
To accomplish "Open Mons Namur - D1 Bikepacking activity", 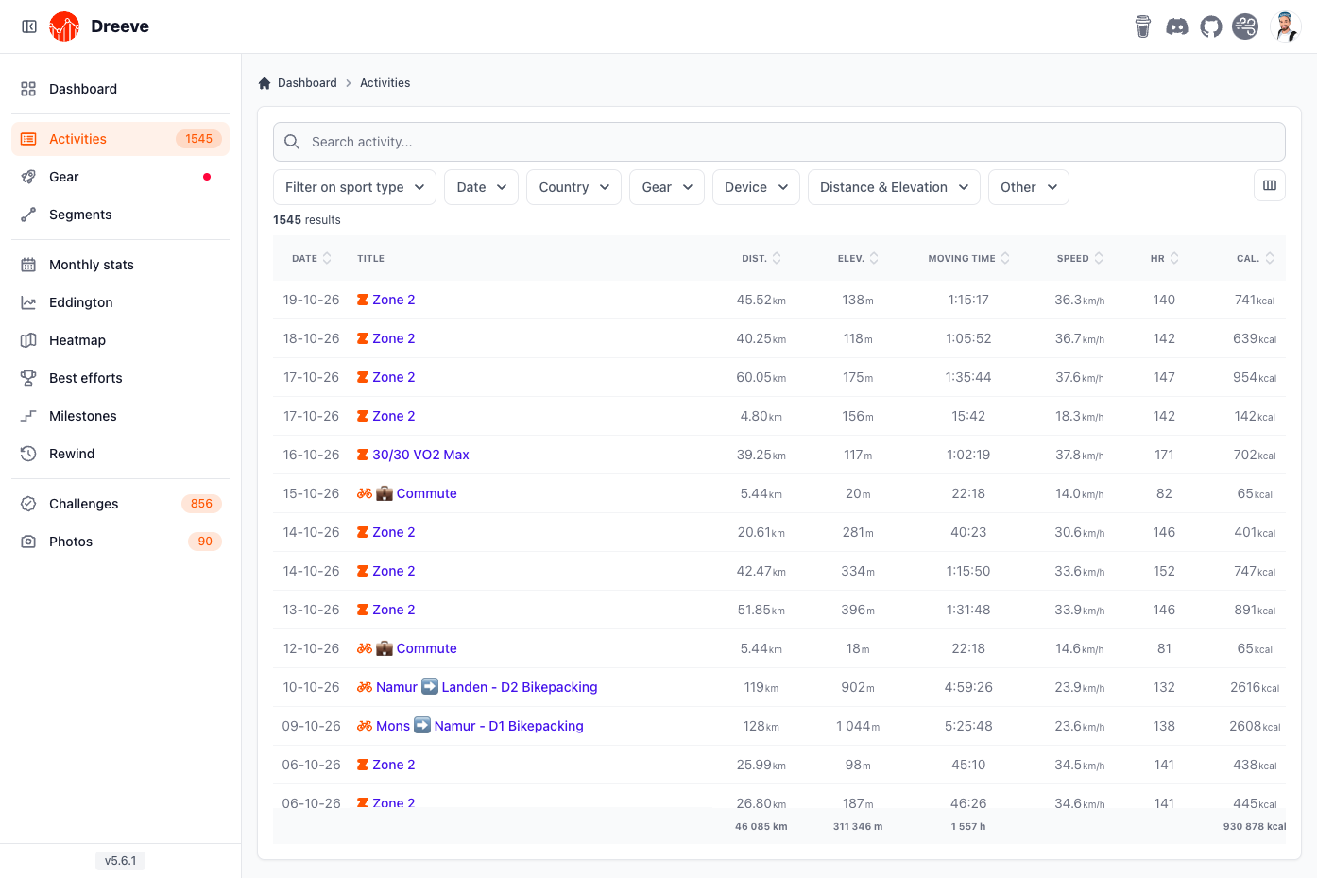I will pos(480,726).
